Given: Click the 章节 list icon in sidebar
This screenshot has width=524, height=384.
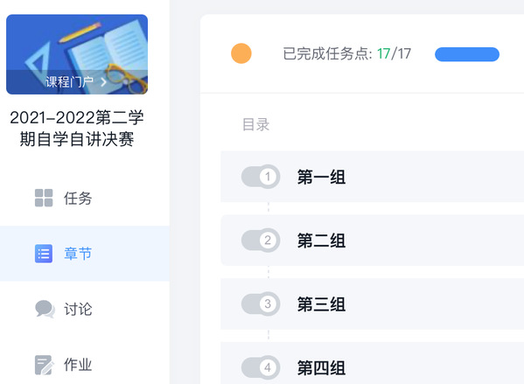Looking at the screenshot, I should tap(44, 254).
